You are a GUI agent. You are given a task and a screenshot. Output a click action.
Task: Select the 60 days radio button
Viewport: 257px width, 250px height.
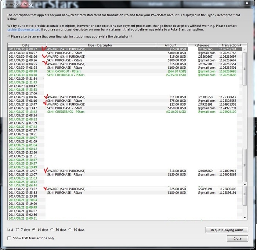point(70,229)
